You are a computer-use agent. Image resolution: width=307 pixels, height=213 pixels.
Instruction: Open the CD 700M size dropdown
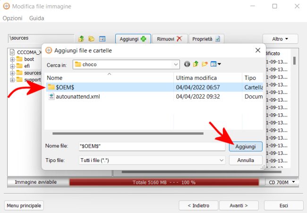282,182
